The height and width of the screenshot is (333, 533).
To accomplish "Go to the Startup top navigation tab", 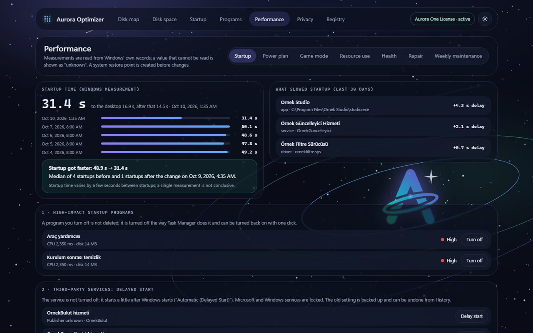I will 198,19.
